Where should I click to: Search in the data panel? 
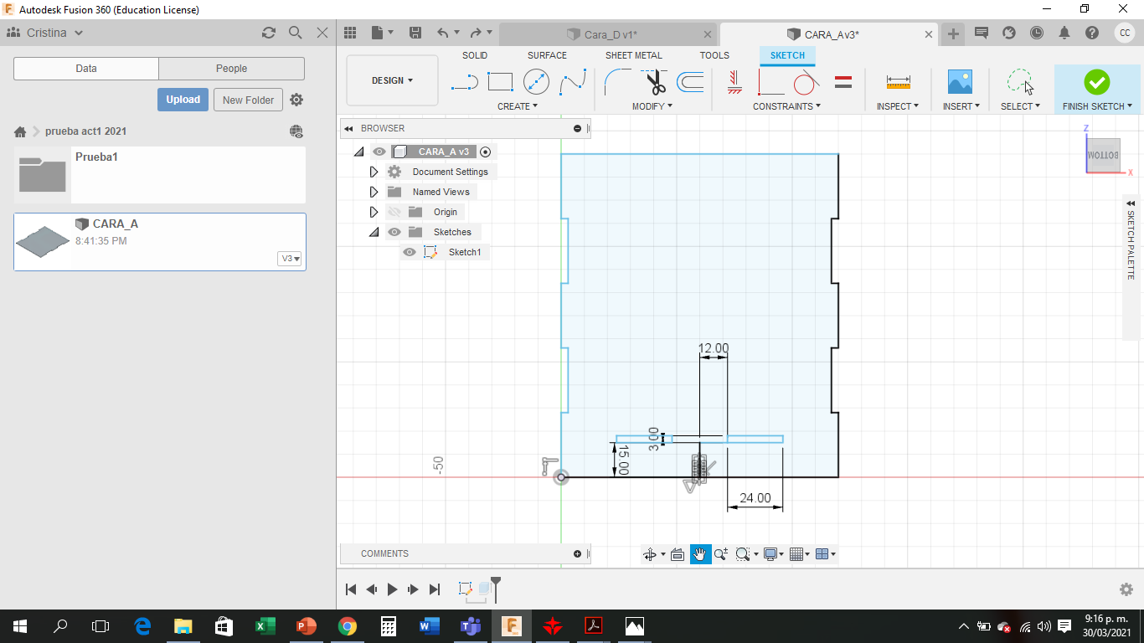pos(296,33)
